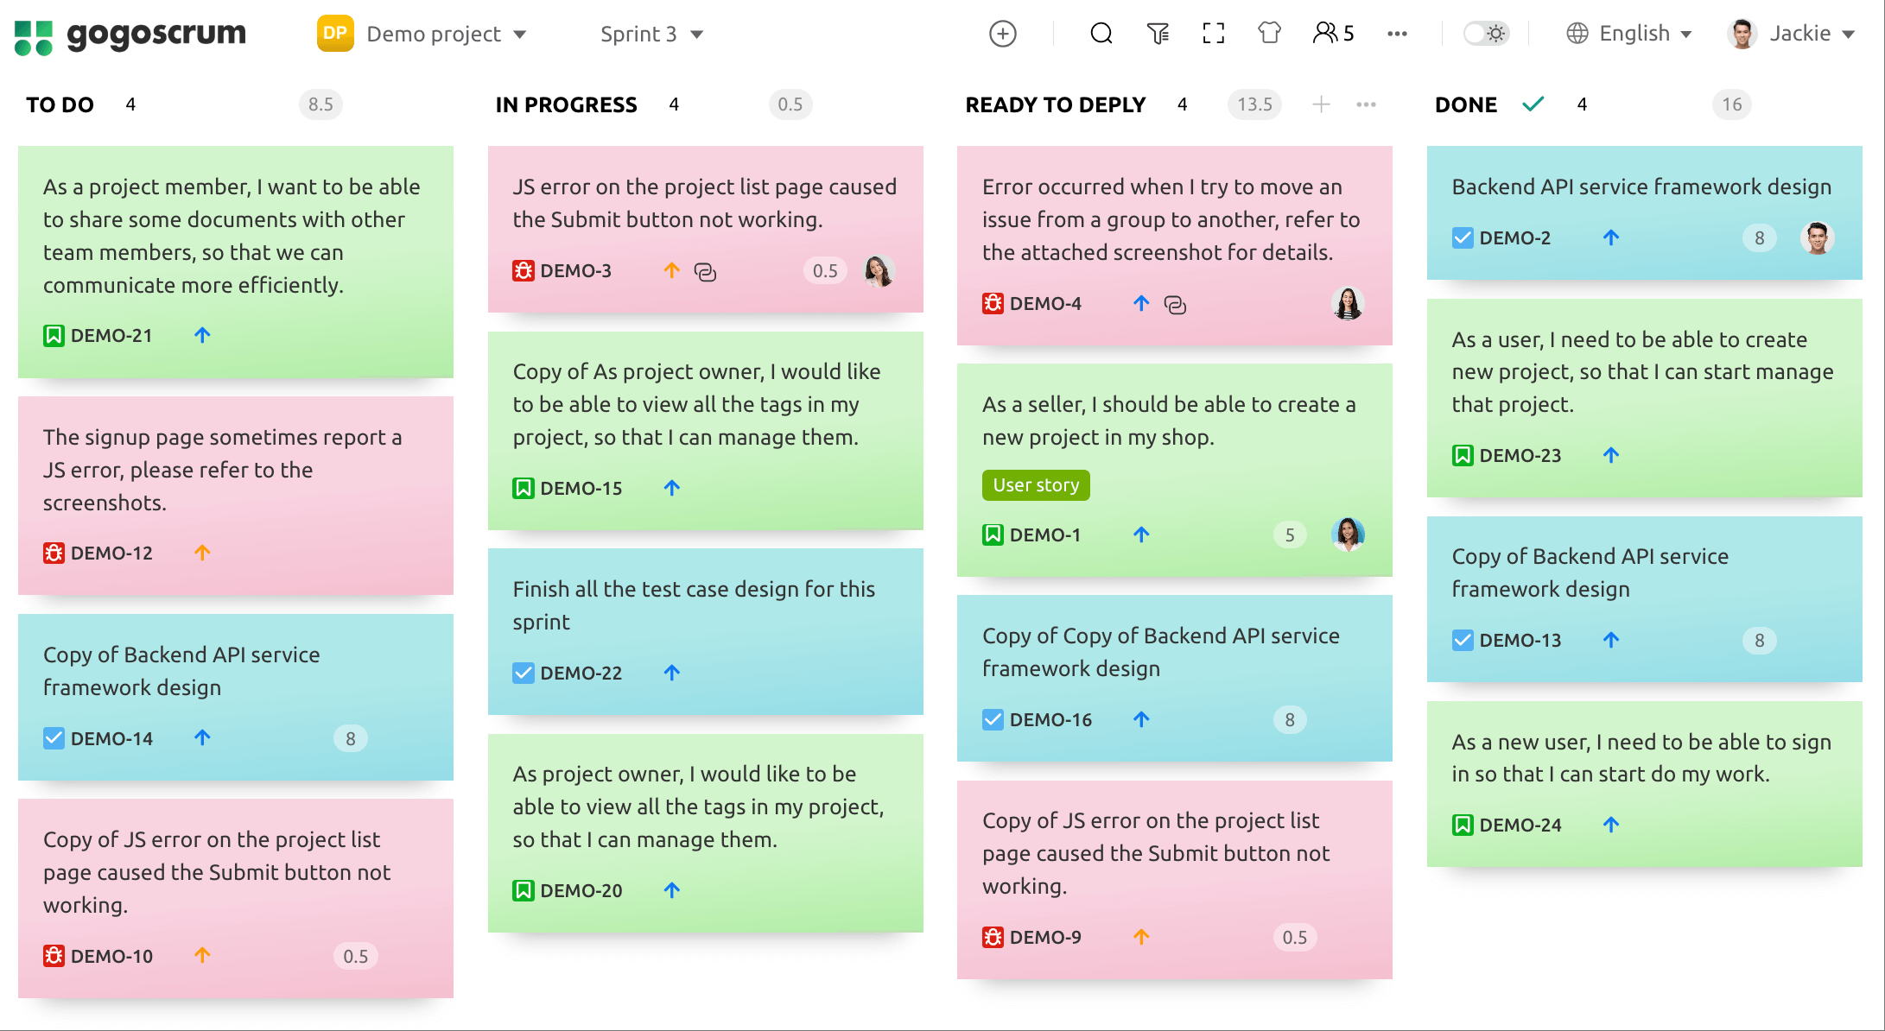This screenshot has height=1031, width=1885.
Task: Click the assignee avatar on DEMO-4
Action: 1347,304
